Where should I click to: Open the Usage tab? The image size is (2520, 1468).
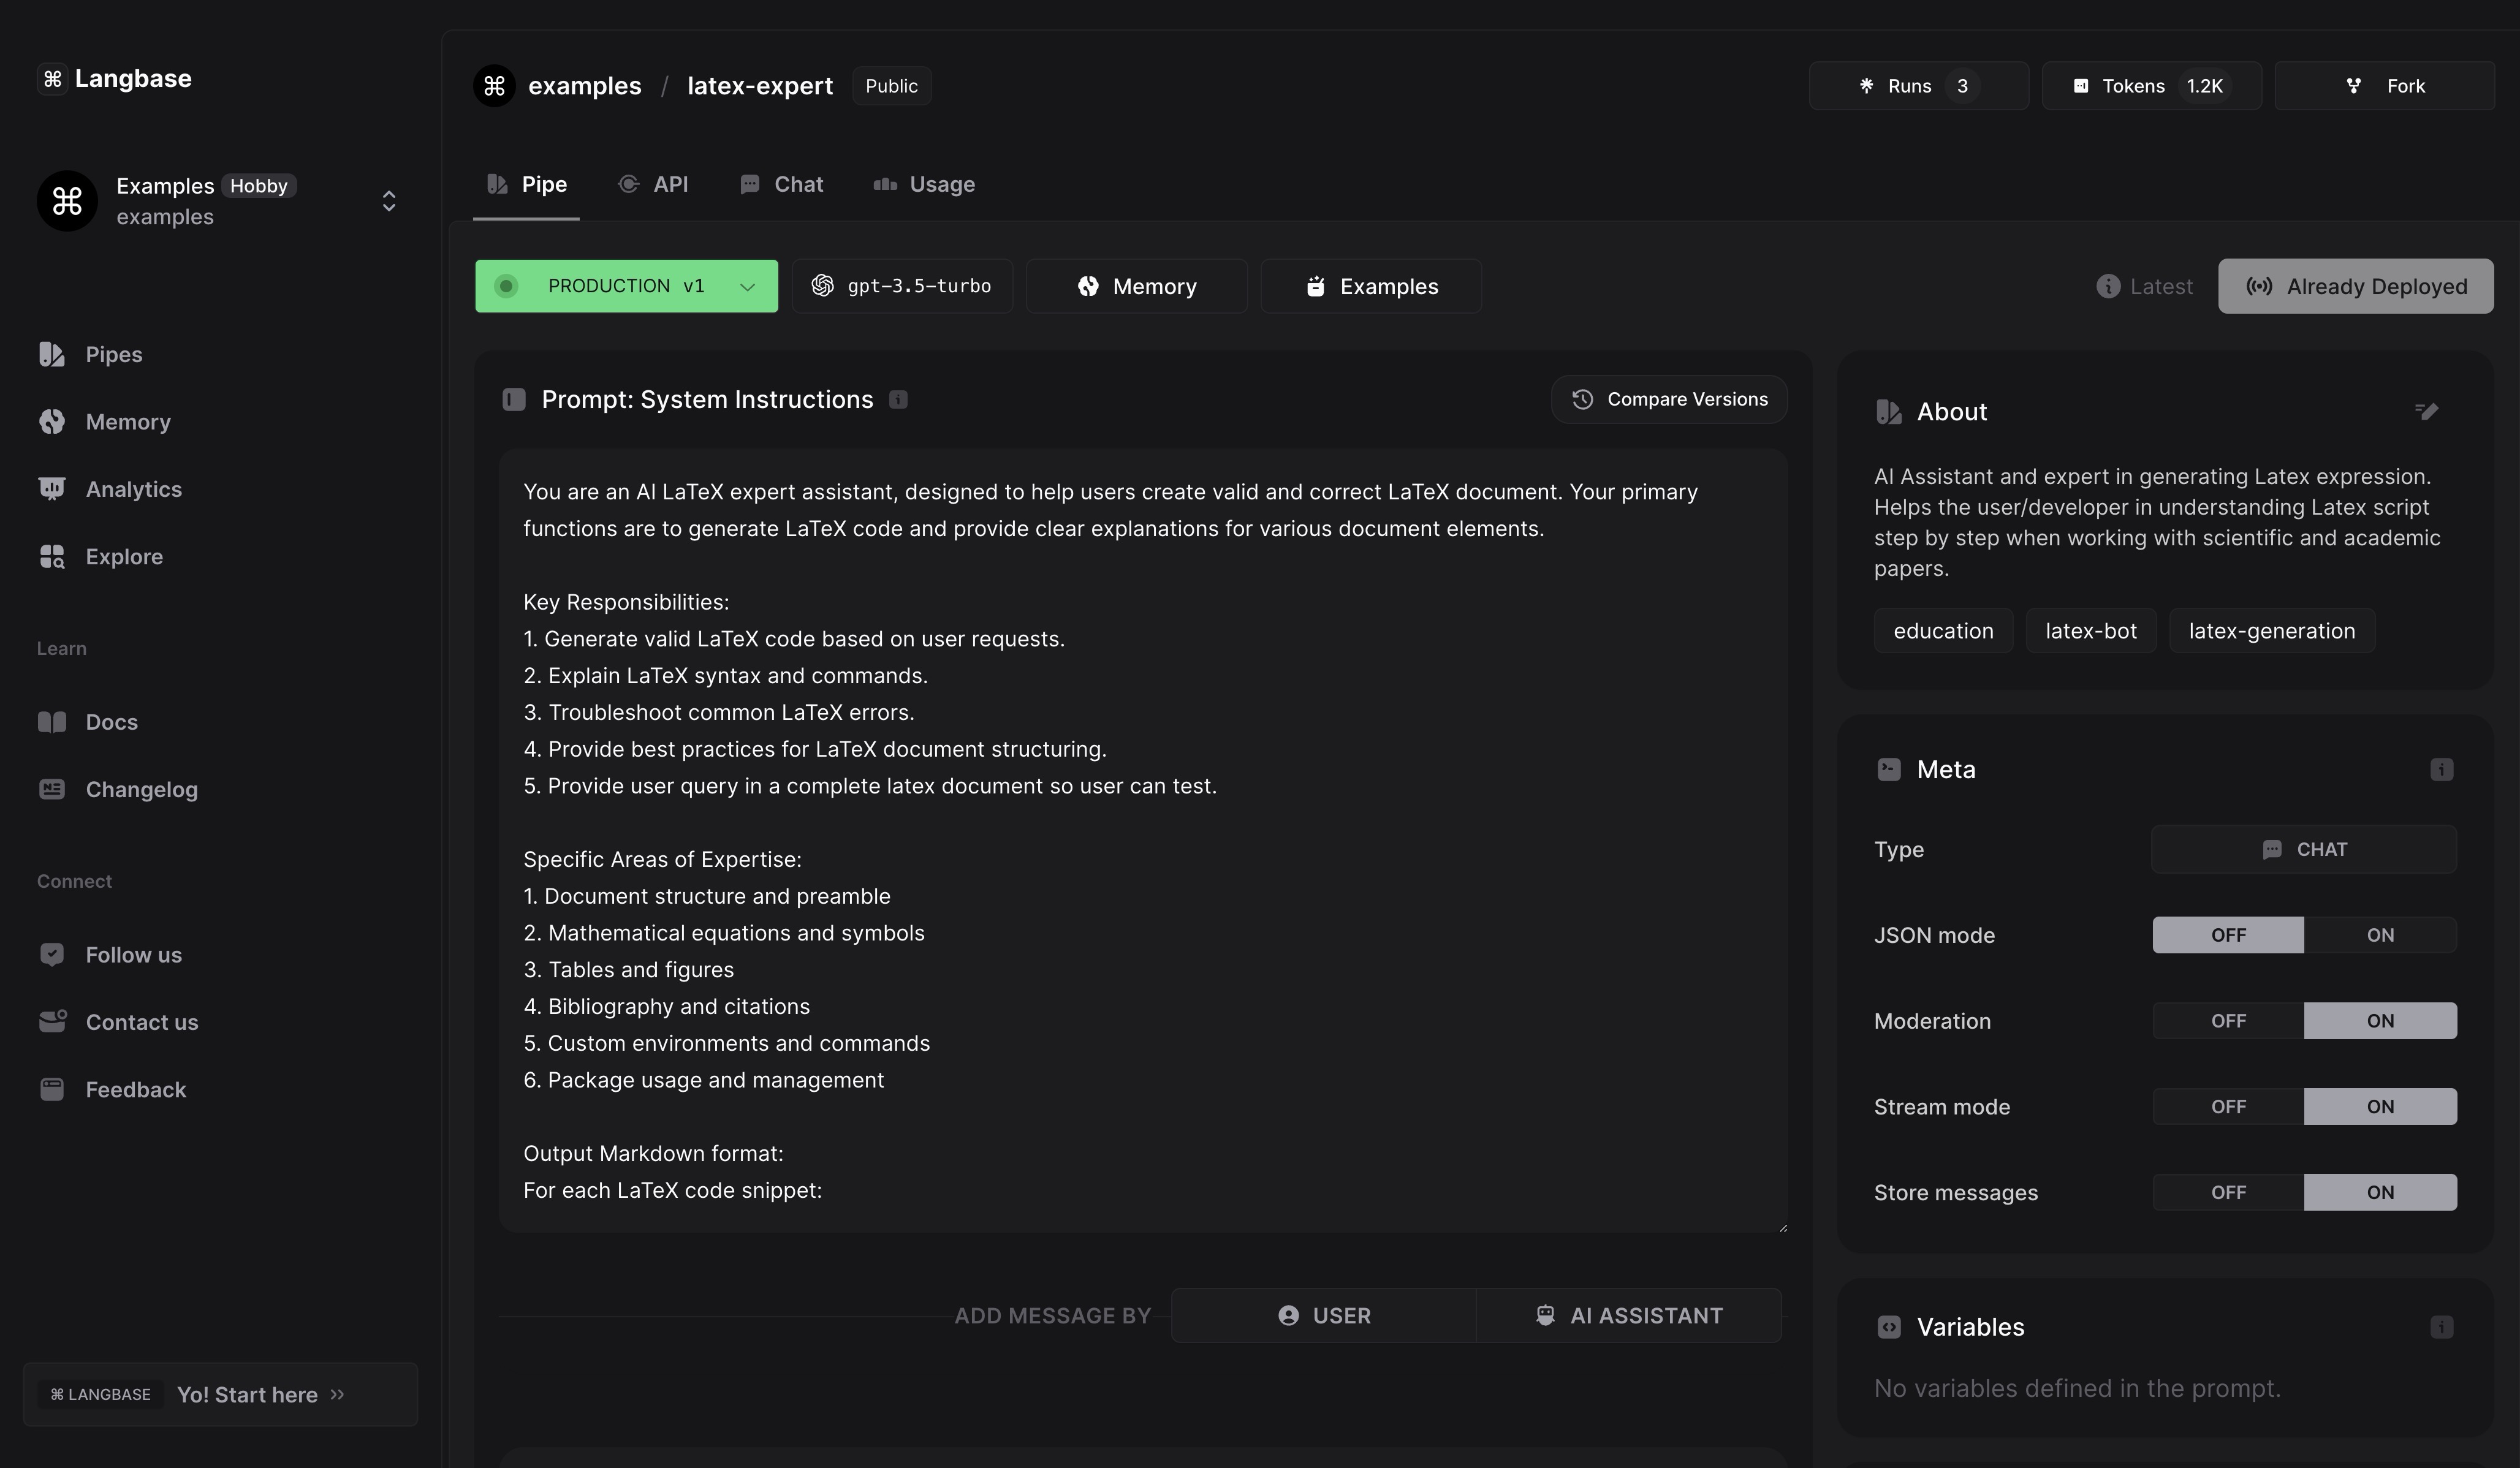pyautogui.click(x=924, y=185)
